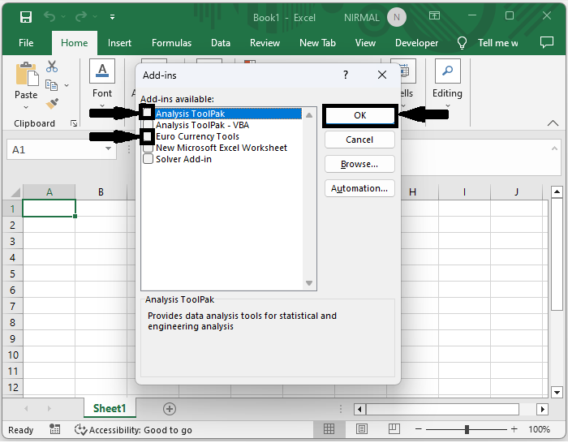The height and width of the screenshot is (443, 568).
Task: Click Accessibility: Good to go status
Action: click(x=133, y=430)
